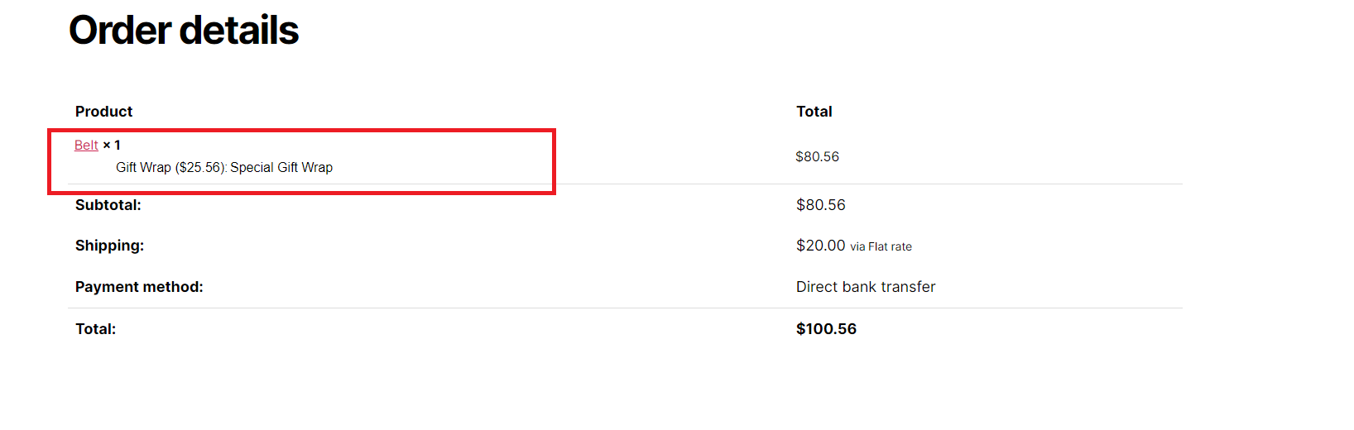Screen dimensions: 1354x430
Task: Click the Direct bank transfer text
Action: (x=866, y=287)
